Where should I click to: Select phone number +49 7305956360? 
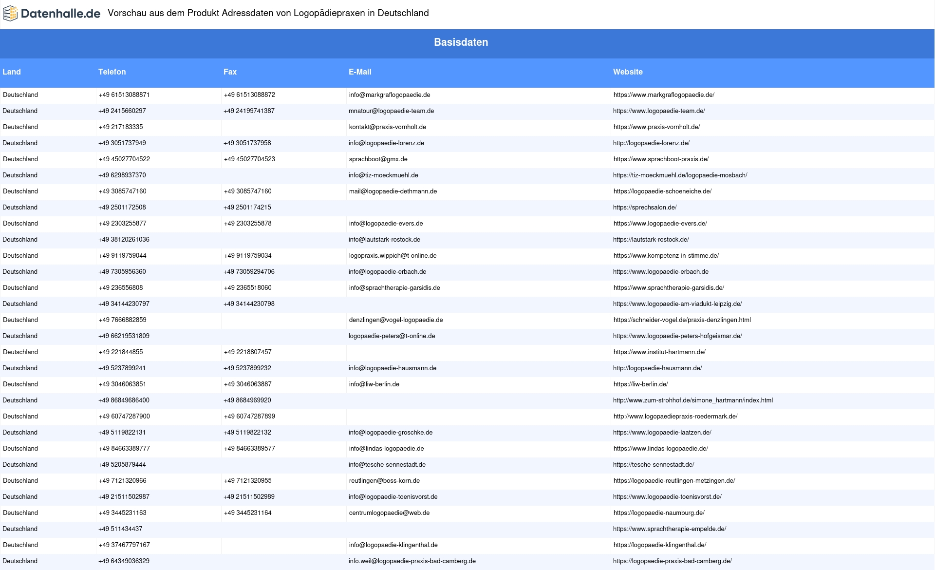[122, 272]
